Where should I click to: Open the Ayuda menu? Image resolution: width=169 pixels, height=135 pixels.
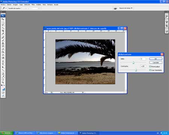56,4
